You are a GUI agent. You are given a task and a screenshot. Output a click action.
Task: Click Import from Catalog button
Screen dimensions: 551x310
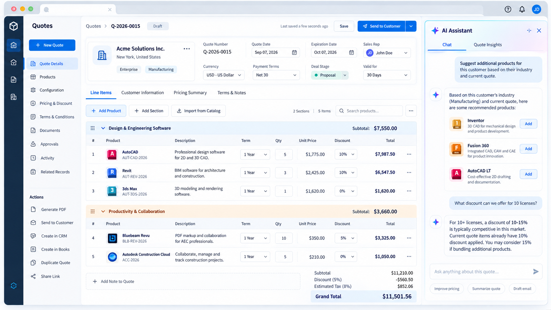[198, 111]
